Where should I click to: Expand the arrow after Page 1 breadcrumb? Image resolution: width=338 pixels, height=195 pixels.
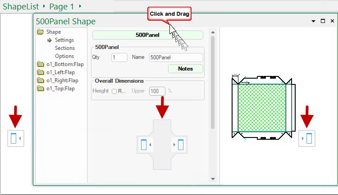tap(80, 7)
